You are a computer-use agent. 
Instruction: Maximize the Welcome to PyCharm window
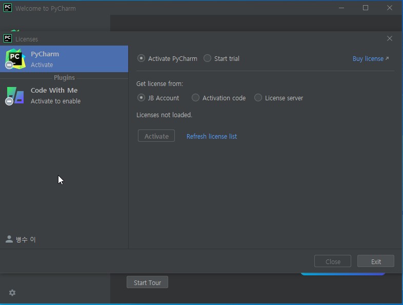coord(366,8)
